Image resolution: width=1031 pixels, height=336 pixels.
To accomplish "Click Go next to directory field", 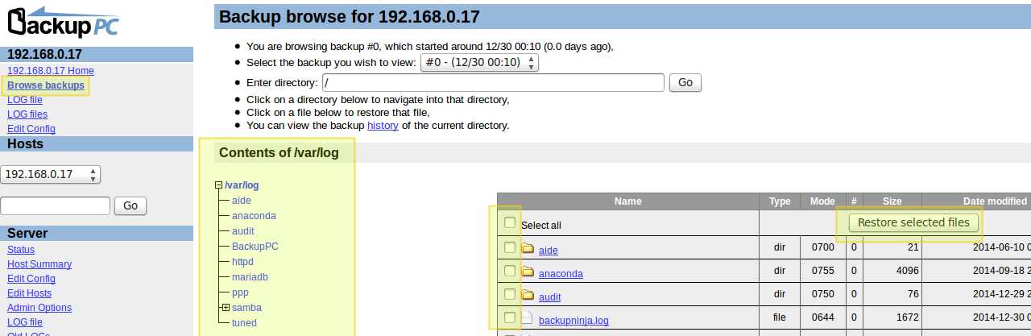I will [x=685, y=82].
